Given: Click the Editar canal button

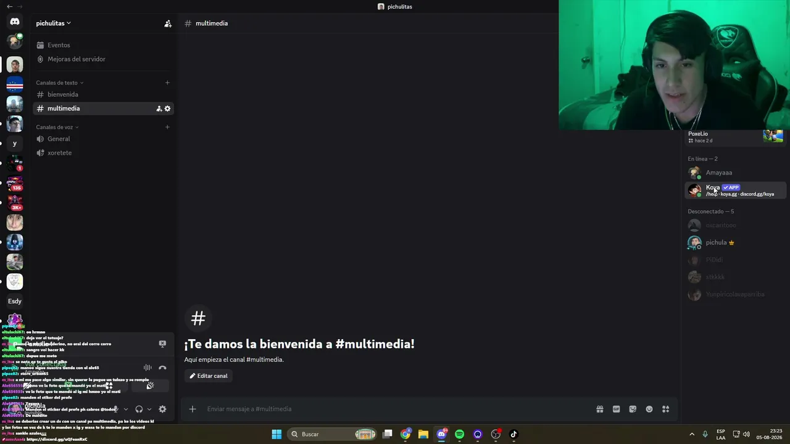Looking at the screenshot, I should (x=208, y=376).
